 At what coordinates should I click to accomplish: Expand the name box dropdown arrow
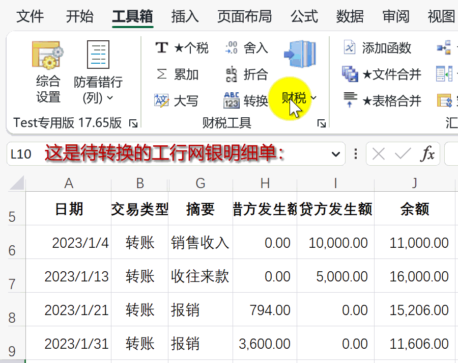coord(335,154)
